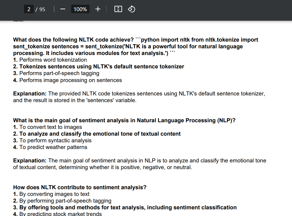Click question 'What is the main goal of sentiment analysis'
Screen dimensions: 292x216
pos(124,120)
